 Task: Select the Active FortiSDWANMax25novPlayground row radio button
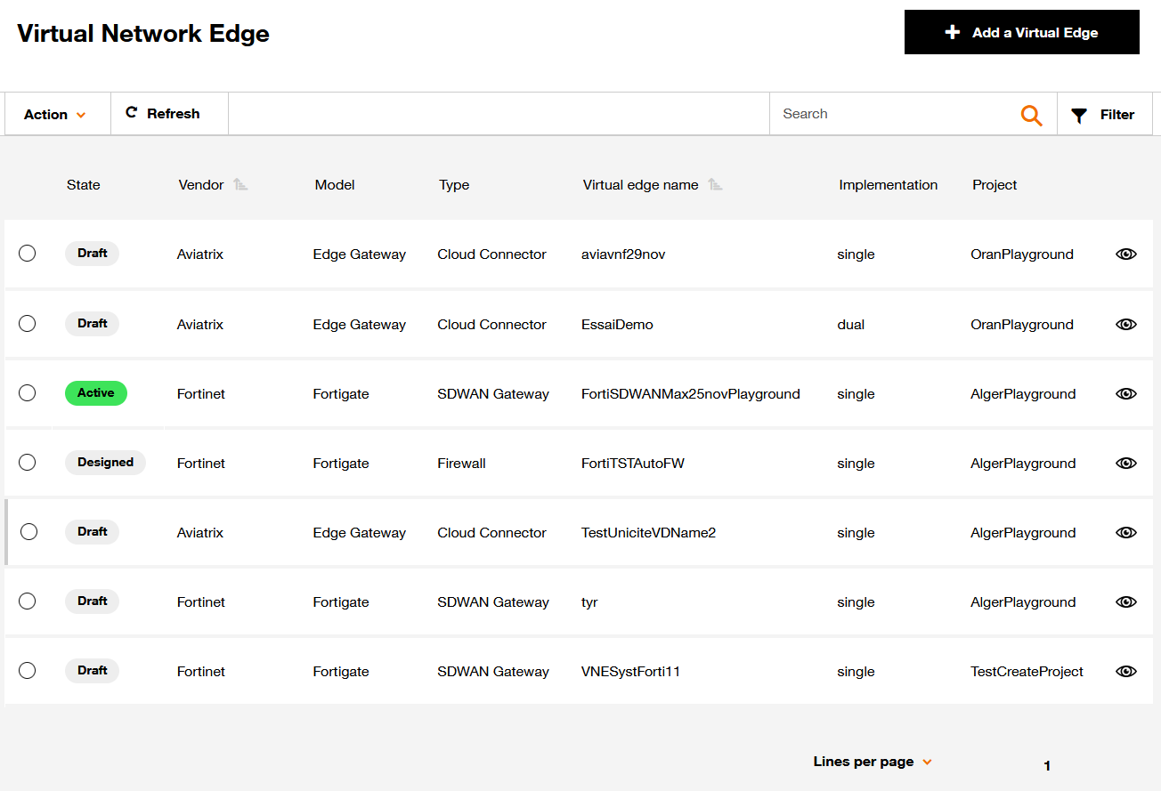(x=27, y=392)
